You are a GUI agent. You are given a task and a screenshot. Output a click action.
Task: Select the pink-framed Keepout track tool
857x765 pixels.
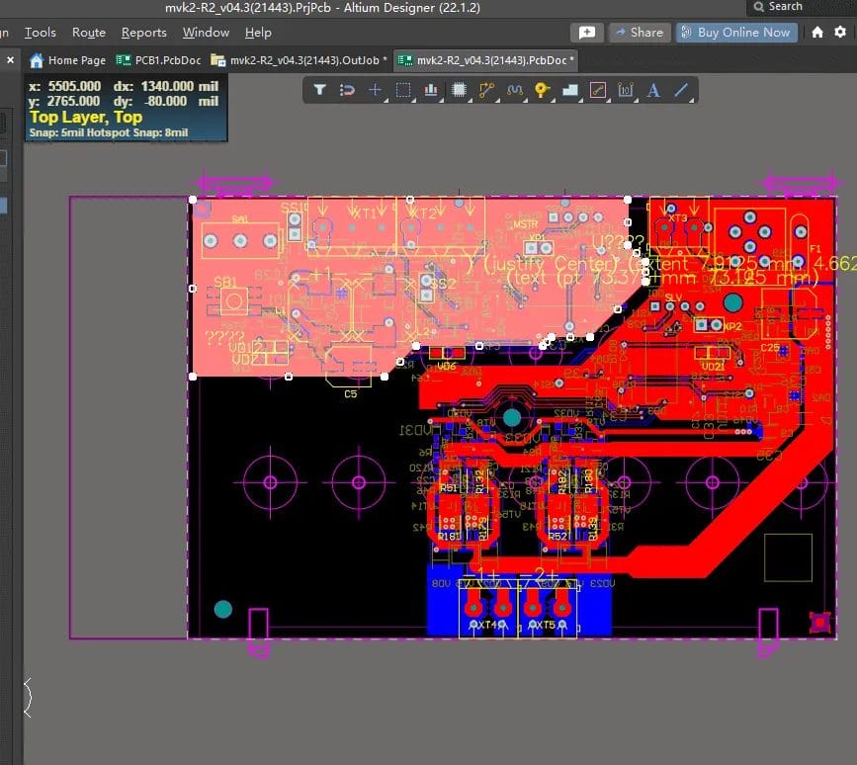pos(598,90)
